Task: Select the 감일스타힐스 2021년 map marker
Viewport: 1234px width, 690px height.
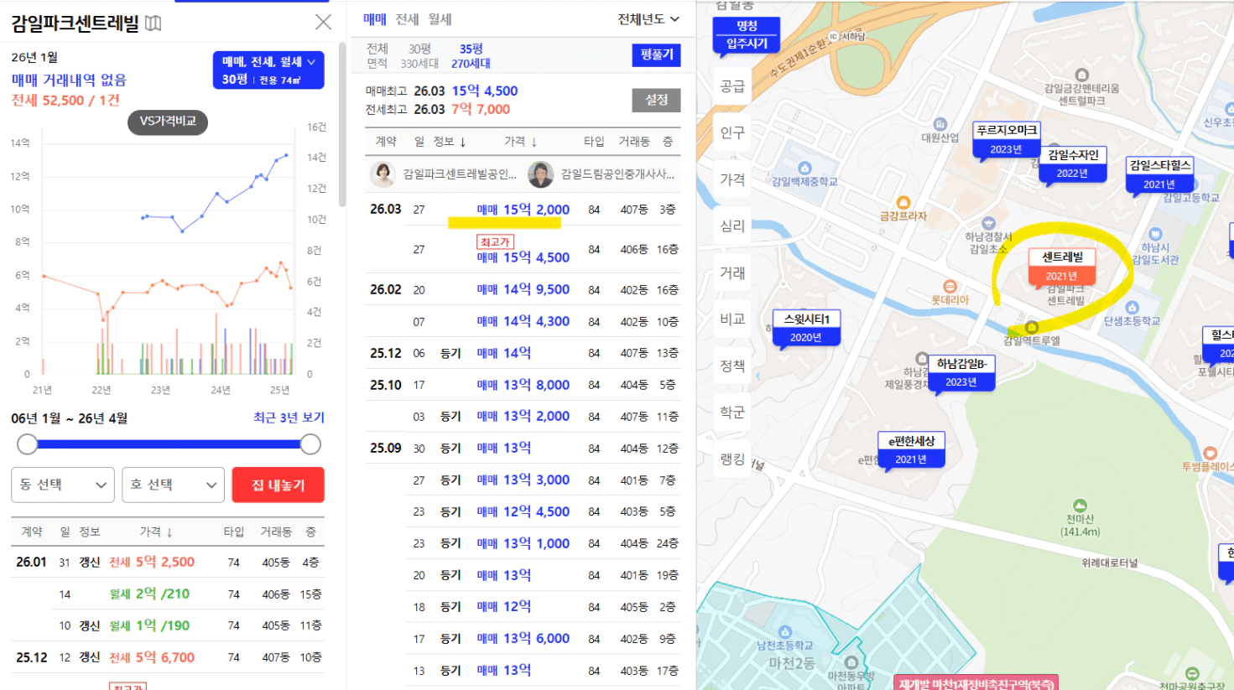Action: tap(1159, 175)
